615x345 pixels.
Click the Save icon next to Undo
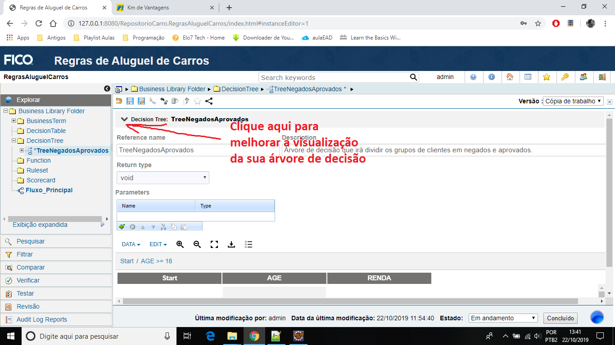click(x=131, y=101)
